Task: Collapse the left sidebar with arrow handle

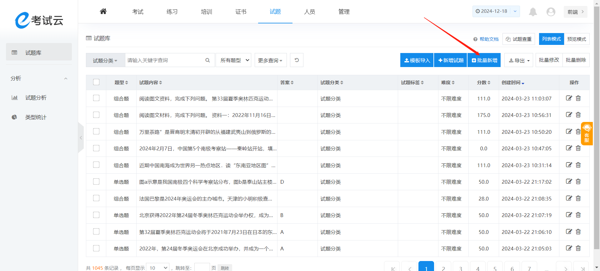Action: (x=81, y=138)
